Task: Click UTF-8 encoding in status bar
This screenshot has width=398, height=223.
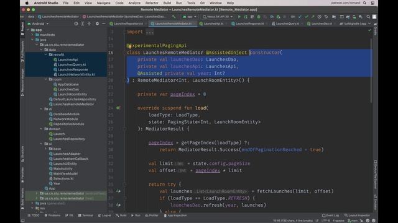Action: (x=326, y=221)
